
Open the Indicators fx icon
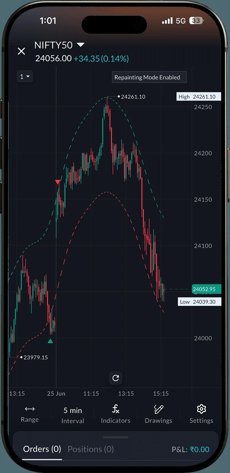[x=116, y=409]
